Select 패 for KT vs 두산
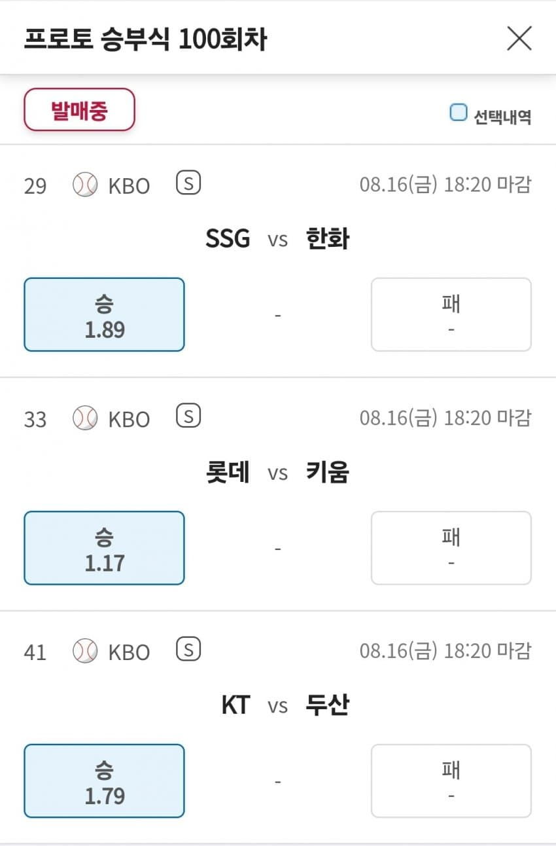The width and height of the screenshot is (556, 846). [451, 781]
